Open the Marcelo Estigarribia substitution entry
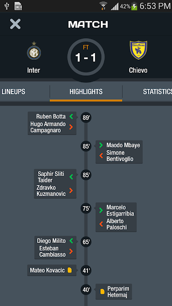This screenshot has height=306, width=172. coord(116,217)
